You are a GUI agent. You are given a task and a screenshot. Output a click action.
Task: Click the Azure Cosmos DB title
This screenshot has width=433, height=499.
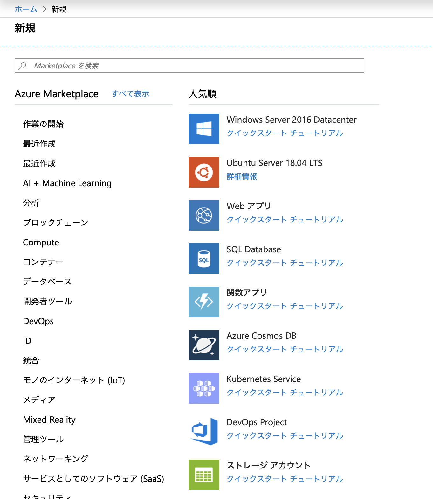pyautogui.click(x=261, y=336)
